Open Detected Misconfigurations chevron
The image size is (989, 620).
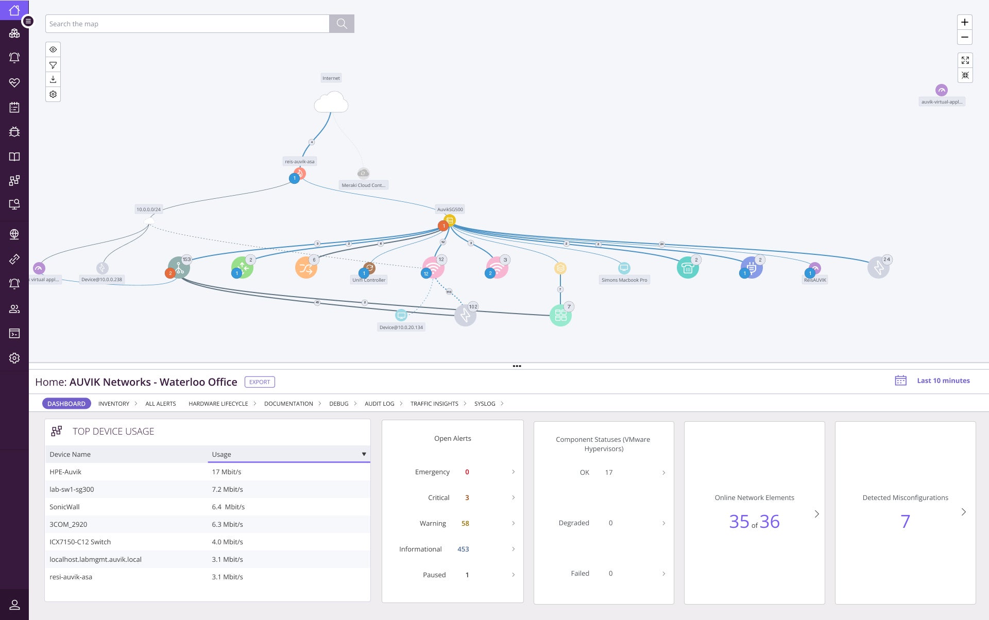(963, 512)
